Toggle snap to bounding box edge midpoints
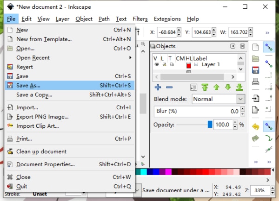This screenshot has height=201, width=279. 269,98
